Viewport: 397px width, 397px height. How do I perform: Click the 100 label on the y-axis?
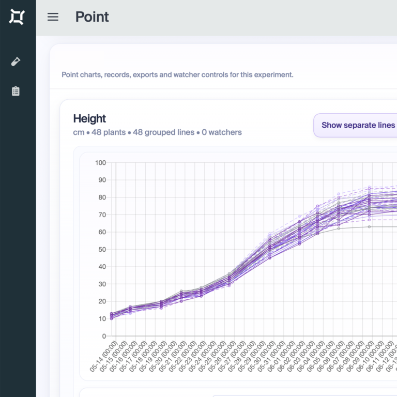100,163
